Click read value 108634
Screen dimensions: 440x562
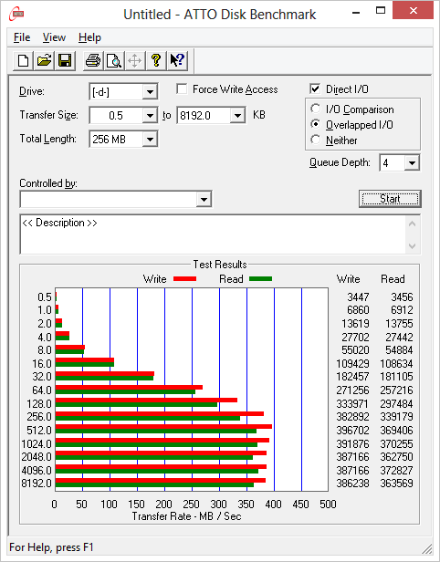[396, 364]
